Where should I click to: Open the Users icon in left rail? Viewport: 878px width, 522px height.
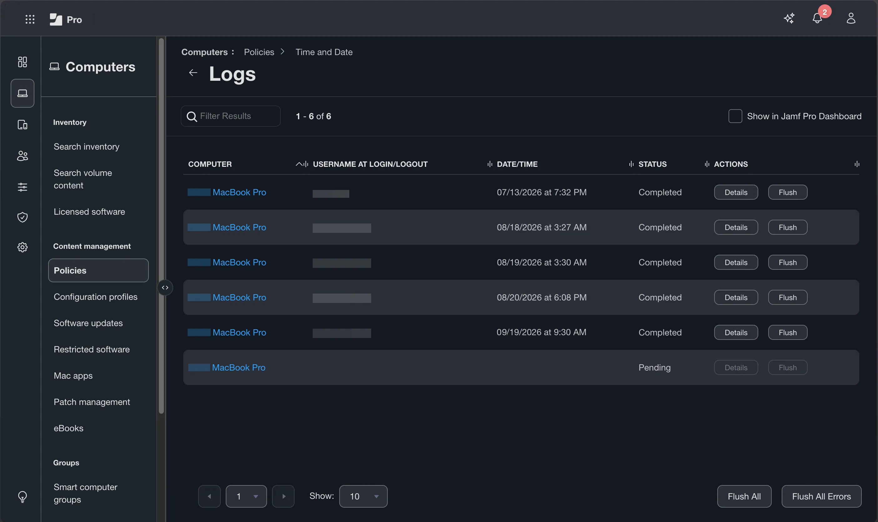[x=23, y=156]
